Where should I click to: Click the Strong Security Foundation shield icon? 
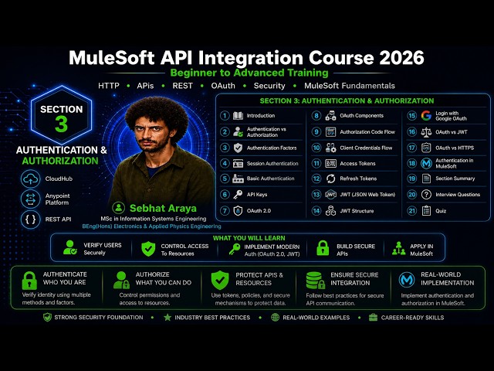pos(47,318)
